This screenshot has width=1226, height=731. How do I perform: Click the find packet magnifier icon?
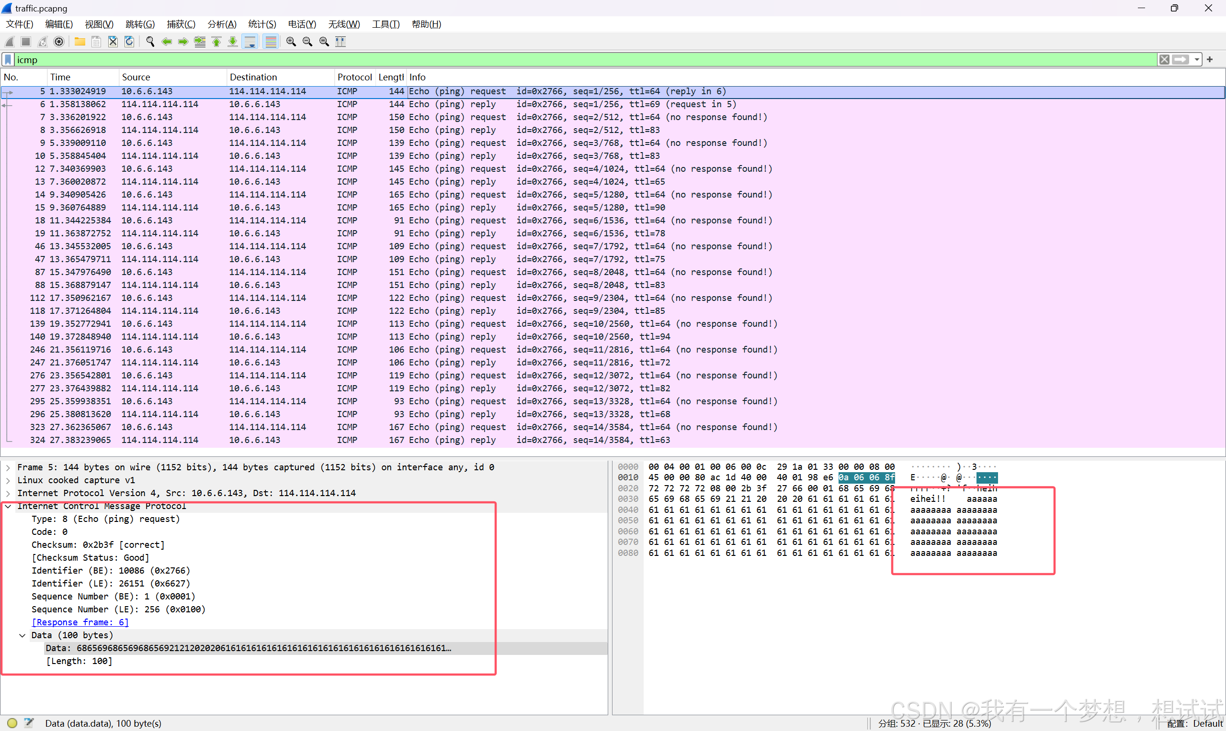pos(150,42)
